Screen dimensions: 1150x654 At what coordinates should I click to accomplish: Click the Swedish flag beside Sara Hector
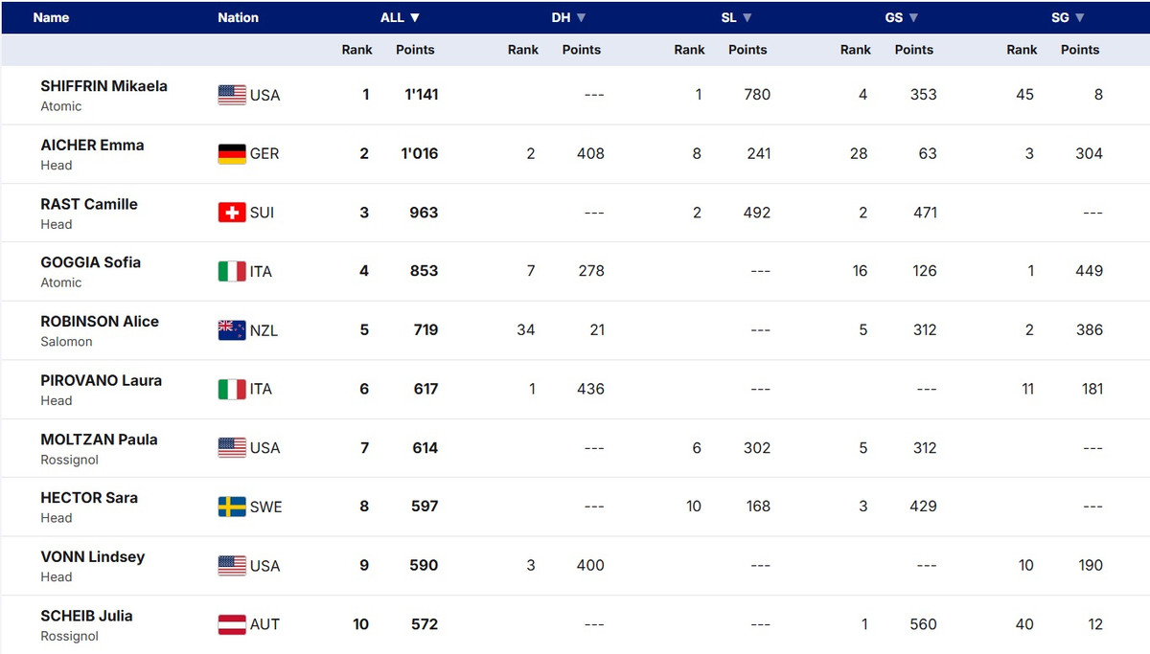click(x=232, y=507)
